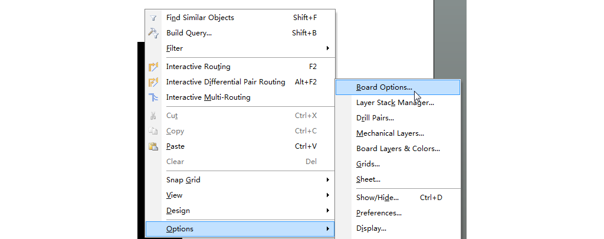This screenshot has height=239, width=604.
Task: Choose Drill Pairs option
Action: tap(375, 118)
